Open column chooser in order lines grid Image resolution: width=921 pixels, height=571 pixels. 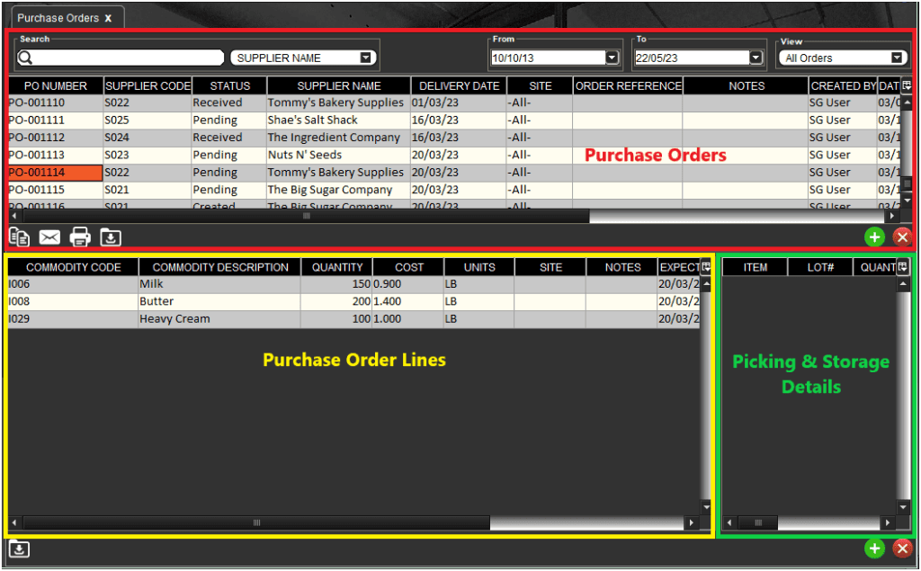(x=706, y=267)
